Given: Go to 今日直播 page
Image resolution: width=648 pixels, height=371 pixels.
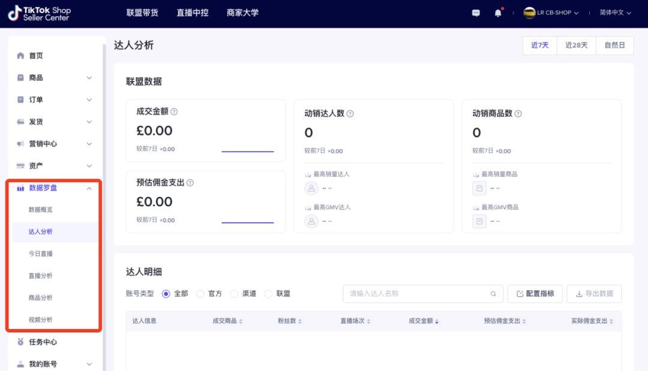Looking at the screenshot, I should coord(41,254).
